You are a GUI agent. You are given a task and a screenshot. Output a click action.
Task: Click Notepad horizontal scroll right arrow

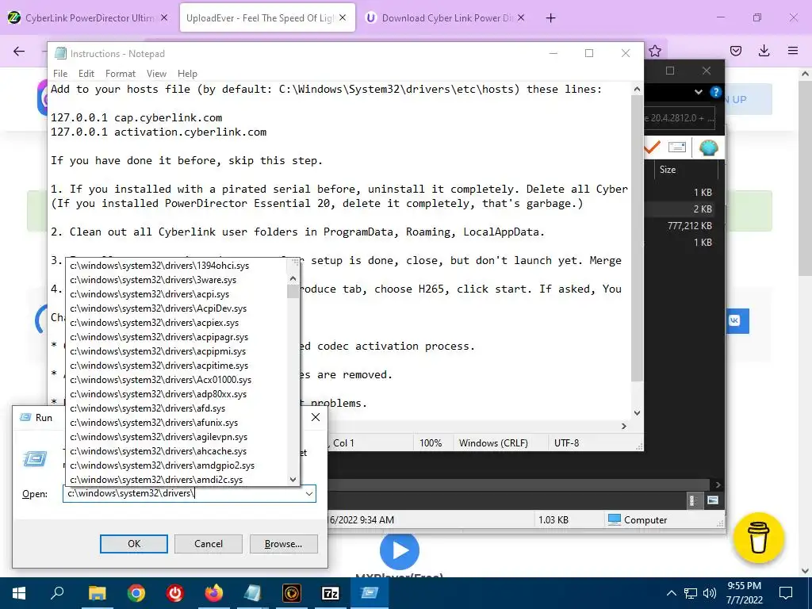coord(623,426)
